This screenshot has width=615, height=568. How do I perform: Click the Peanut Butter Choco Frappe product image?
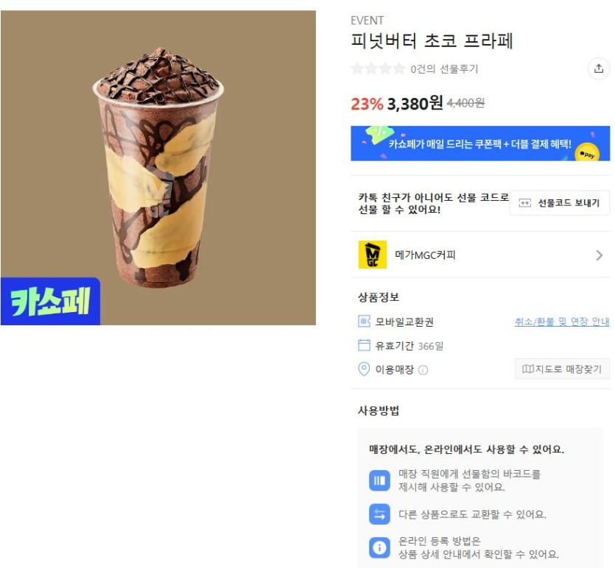(x=158, y=168)
